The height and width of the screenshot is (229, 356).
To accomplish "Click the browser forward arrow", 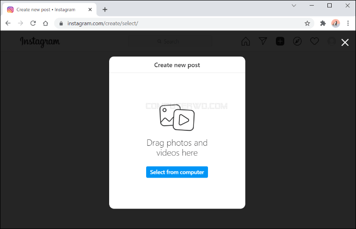I will coord(21,23).
